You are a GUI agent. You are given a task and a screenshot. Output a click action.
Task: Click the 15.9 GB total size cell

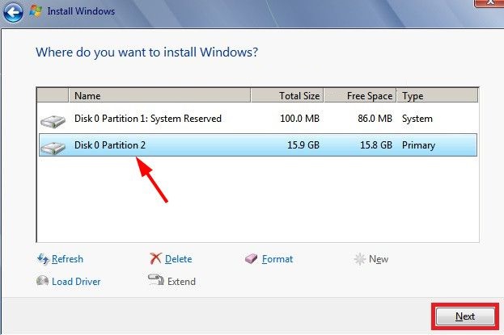(x=303, y=145)
